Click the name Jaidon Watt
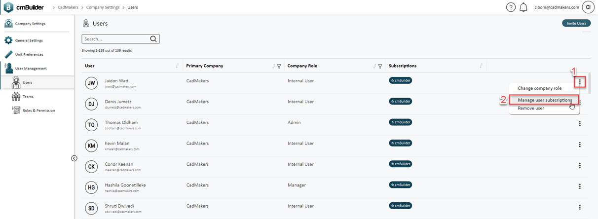Viewport: 598px width, 219px height. tap(117, 80)
